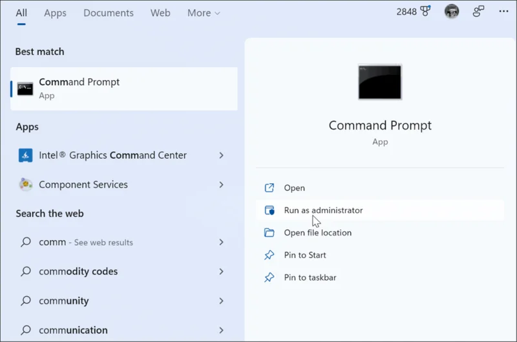Open Component Services result
The image size is (517, 342).
point(83,185)
